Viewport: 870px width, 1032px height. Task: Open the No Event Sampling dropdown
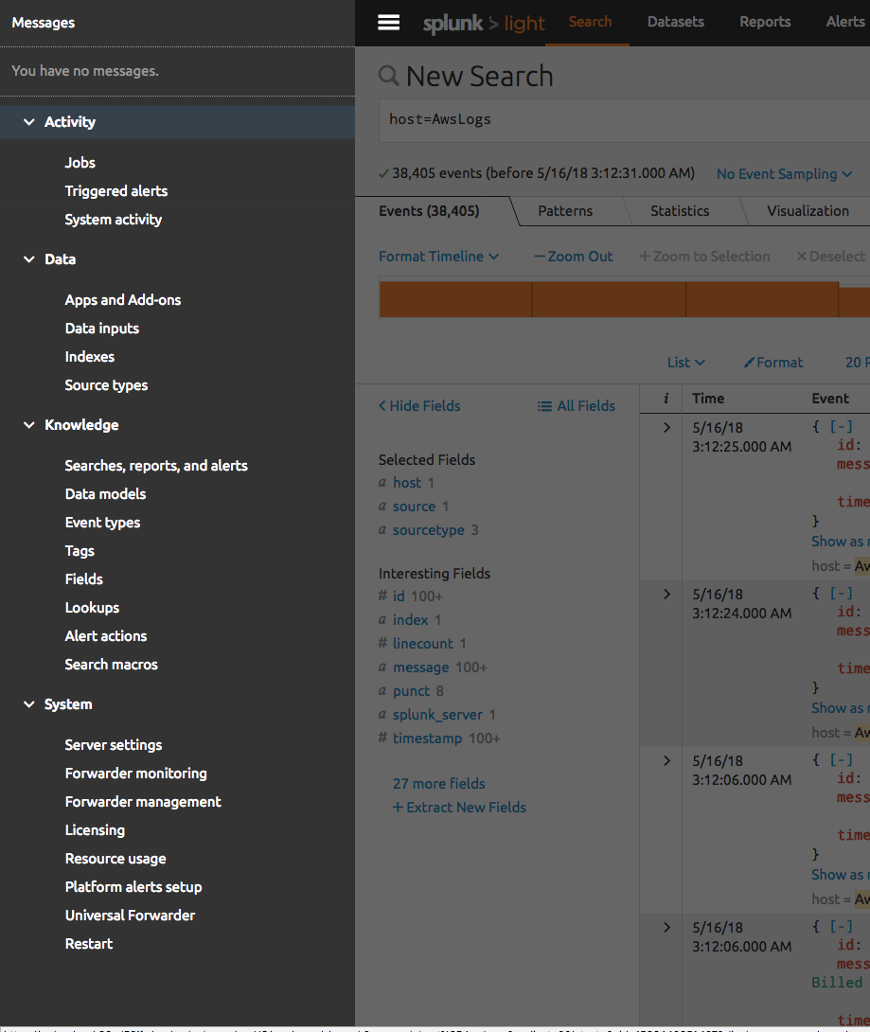(784, 174)
